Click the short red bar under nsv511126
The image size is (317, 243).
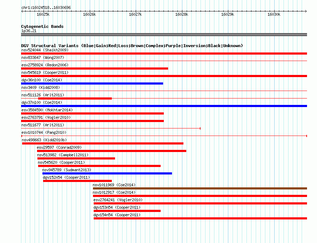pyautogui.click(x=75, y=98)
